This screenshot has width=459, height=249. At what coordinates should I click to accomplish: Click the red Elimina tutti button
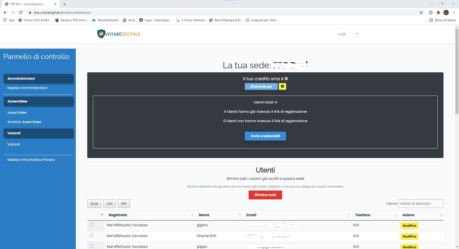[265, 195]
